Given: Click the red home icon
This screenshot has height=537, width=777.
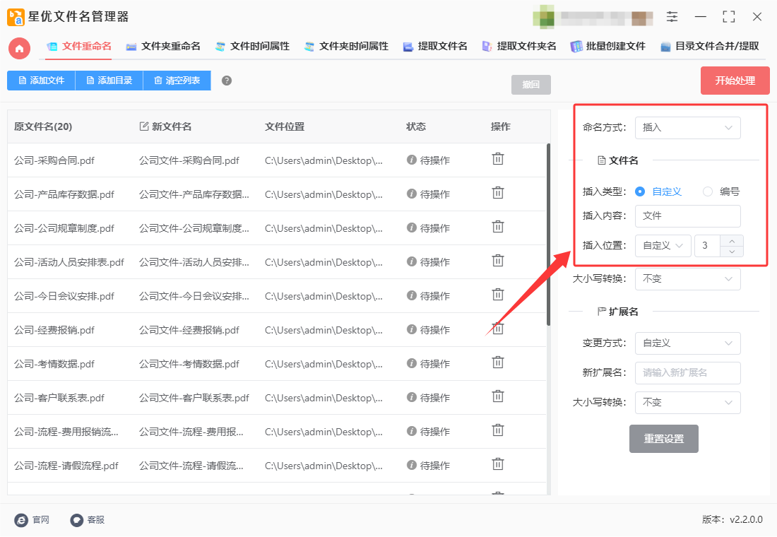Looking at the screenshot, I should 19,49.
